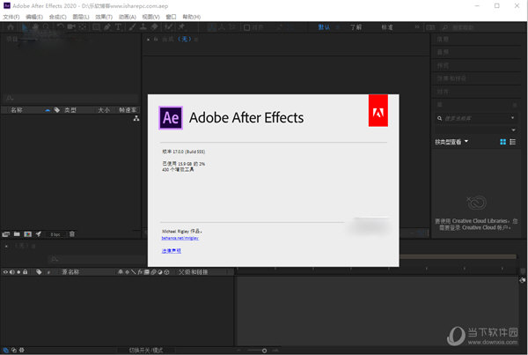This screenshot has width=528, height=355.
Task: Click the 3D layer cube column icon
Action: click(x=166, y=272)
